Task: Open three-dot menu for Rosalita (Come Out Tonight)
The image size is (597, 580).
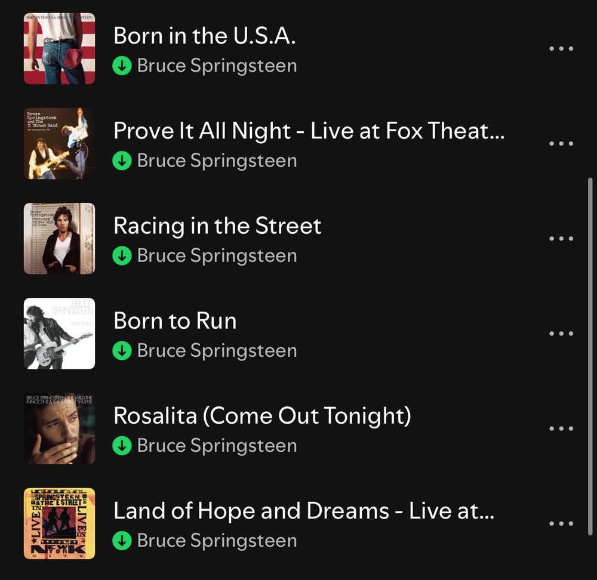Action: 561,428
